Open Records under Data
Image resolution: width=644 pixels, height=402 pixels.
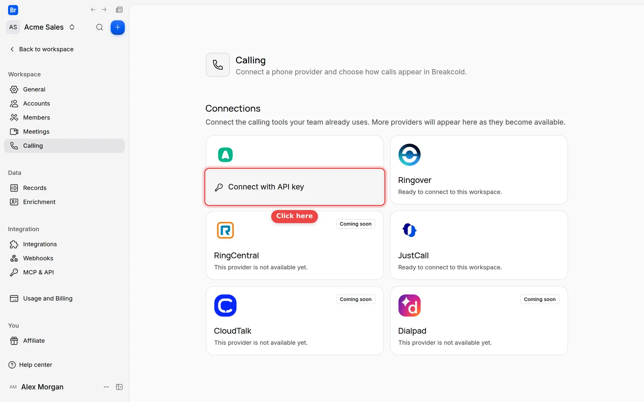click(64, 188)
